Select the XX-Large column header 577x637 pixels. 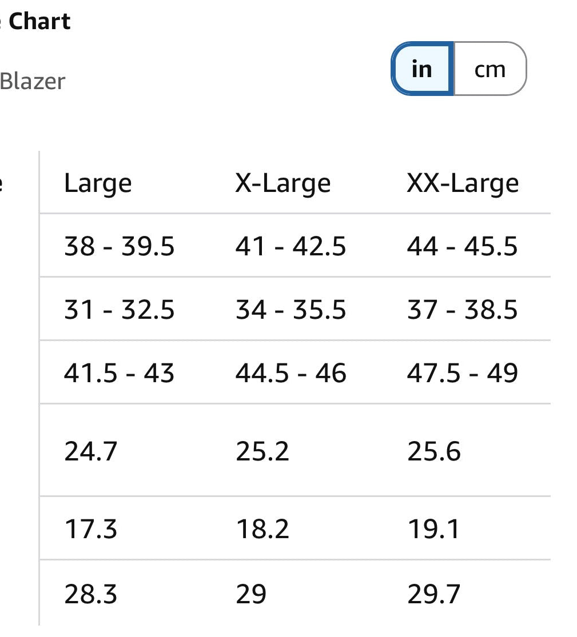463,183
